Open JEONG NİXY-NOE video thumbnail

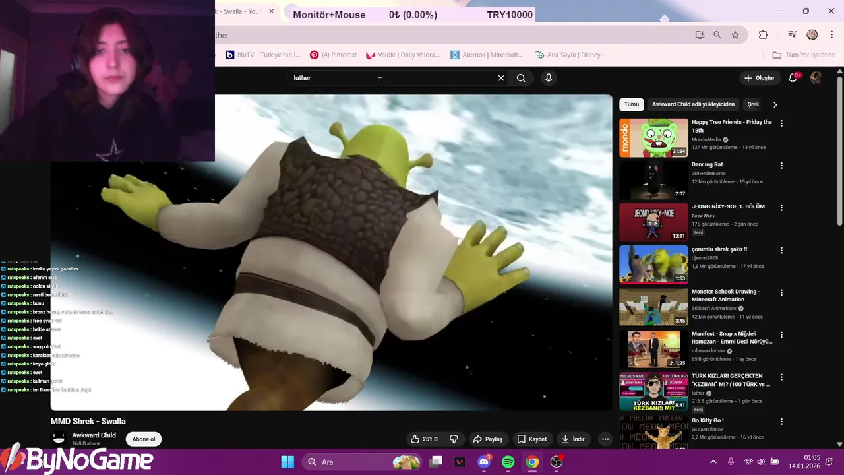[653, 222]
